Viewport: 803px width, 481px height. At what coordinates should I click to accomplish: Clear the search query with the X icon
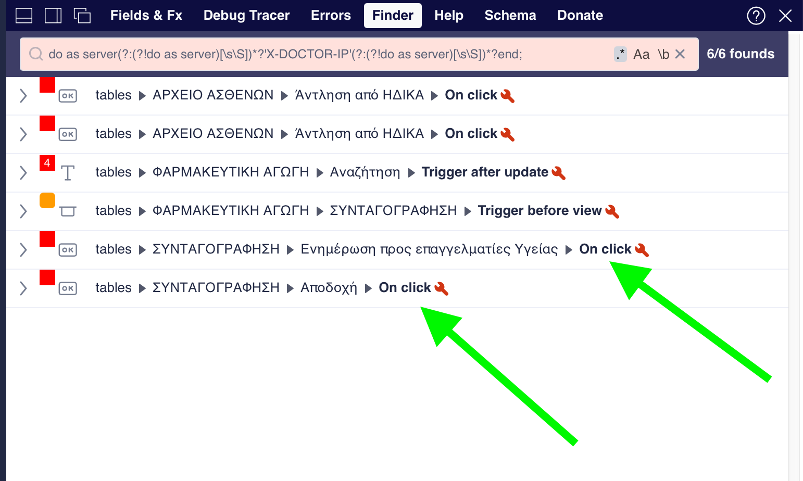click(680, 54)
